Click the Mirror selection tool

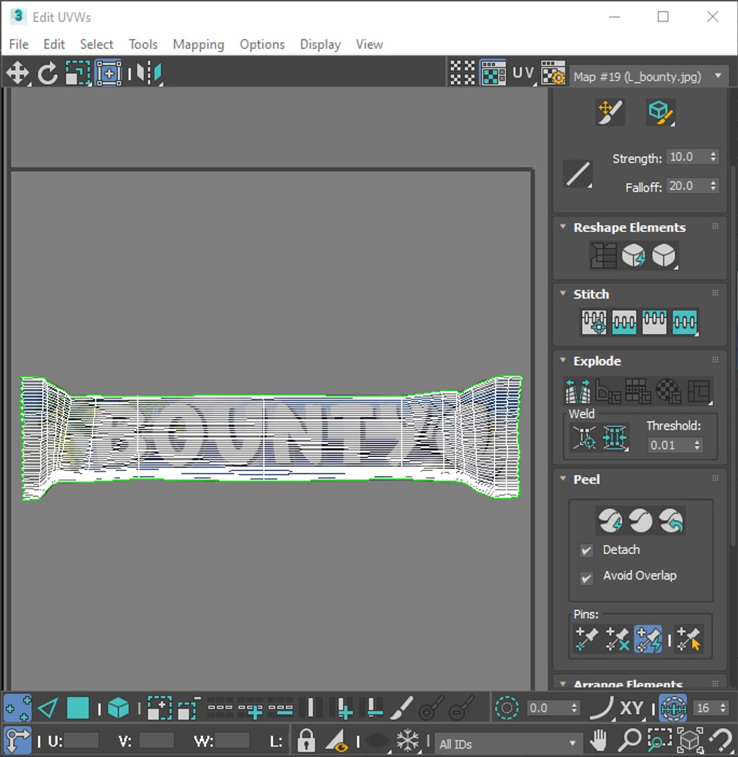coord(149,74)
